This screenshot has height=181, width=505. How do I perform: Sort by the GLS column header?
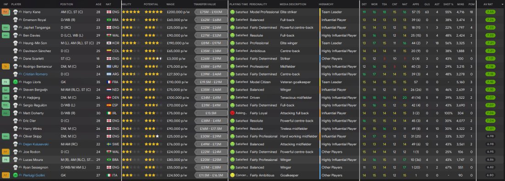pyautogui.click(x=427, y=4)
